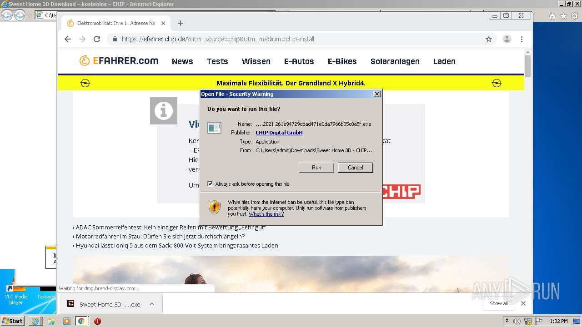
Task: Click the Chrome address bar URL
Action: click(x=218, y=39)
